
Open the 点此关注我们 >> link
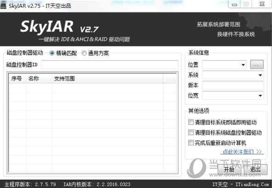(x=242, y=152)
